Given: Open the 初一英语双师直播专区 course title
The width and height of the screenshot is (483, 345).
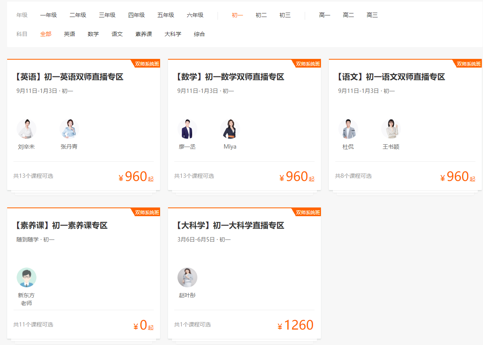Looking at the screenshot, I should (69, 77).
